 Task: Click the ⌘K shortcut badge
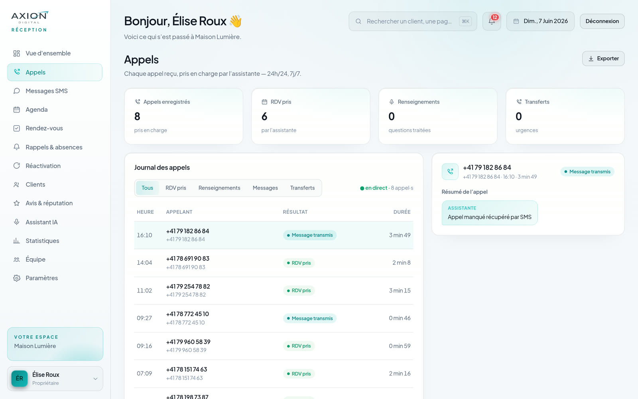tap(465, 22)
